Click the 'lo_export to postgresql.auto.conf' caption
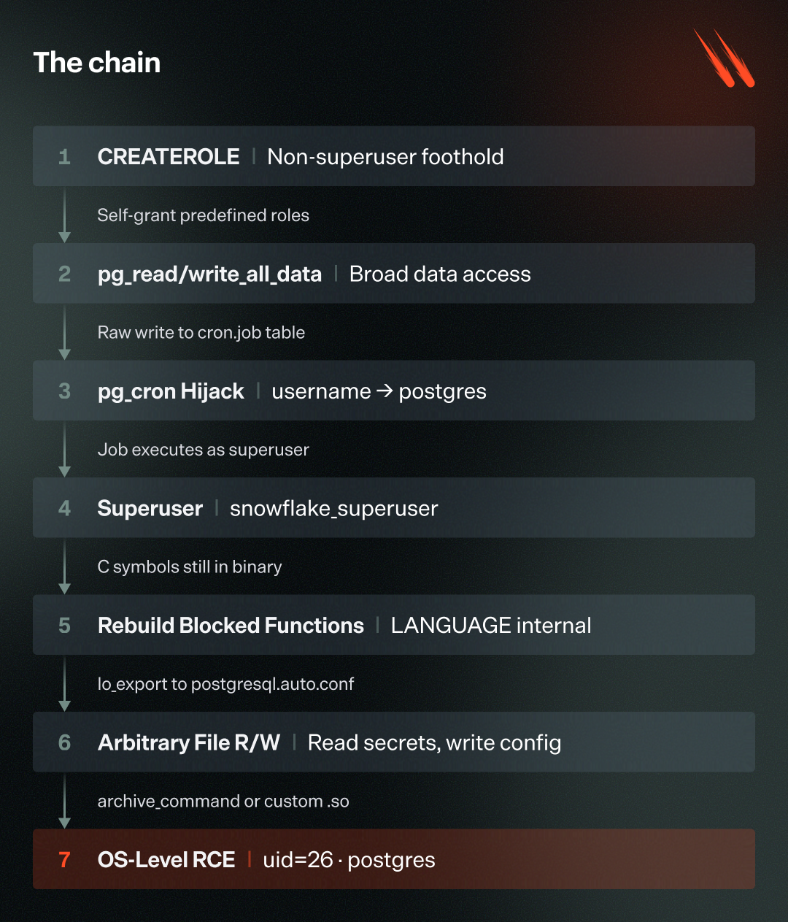Viewport: 788px width, 922px height. coord(226,684)
